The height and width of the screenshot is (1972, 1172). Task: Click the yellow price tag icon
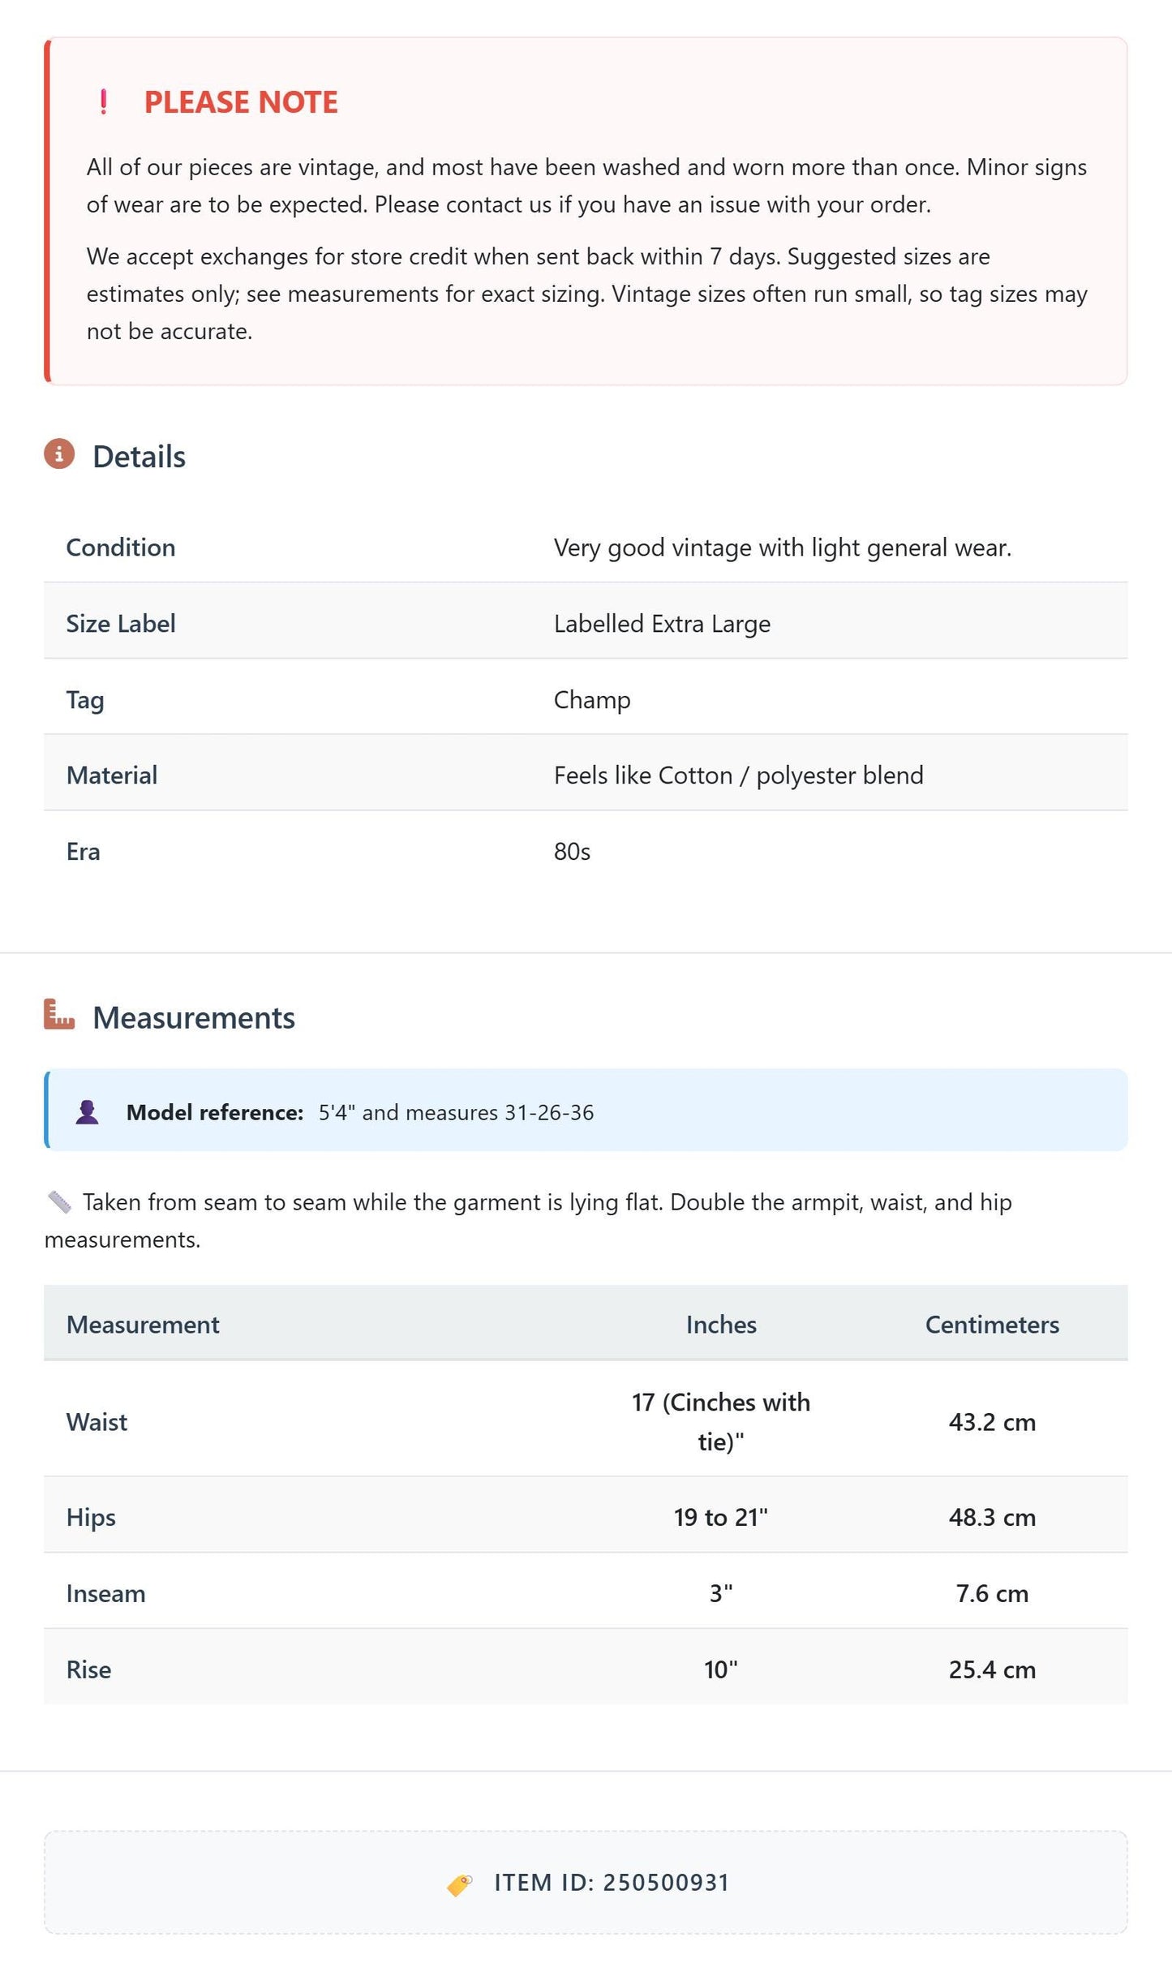coord(460,1884)
